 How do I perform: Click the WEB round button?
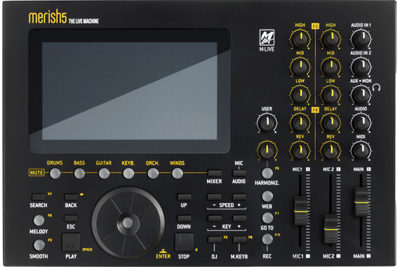[x=267, y=196]
